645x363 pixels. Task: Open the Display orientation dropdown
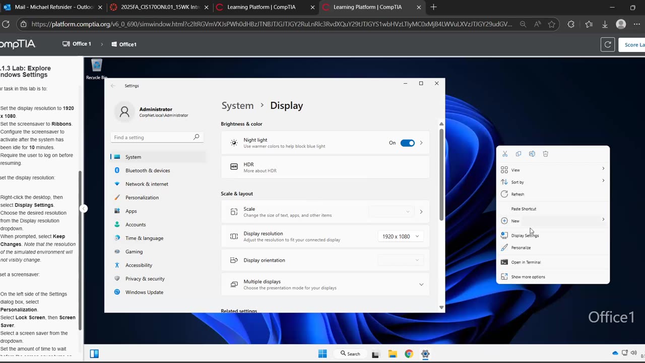401,260
